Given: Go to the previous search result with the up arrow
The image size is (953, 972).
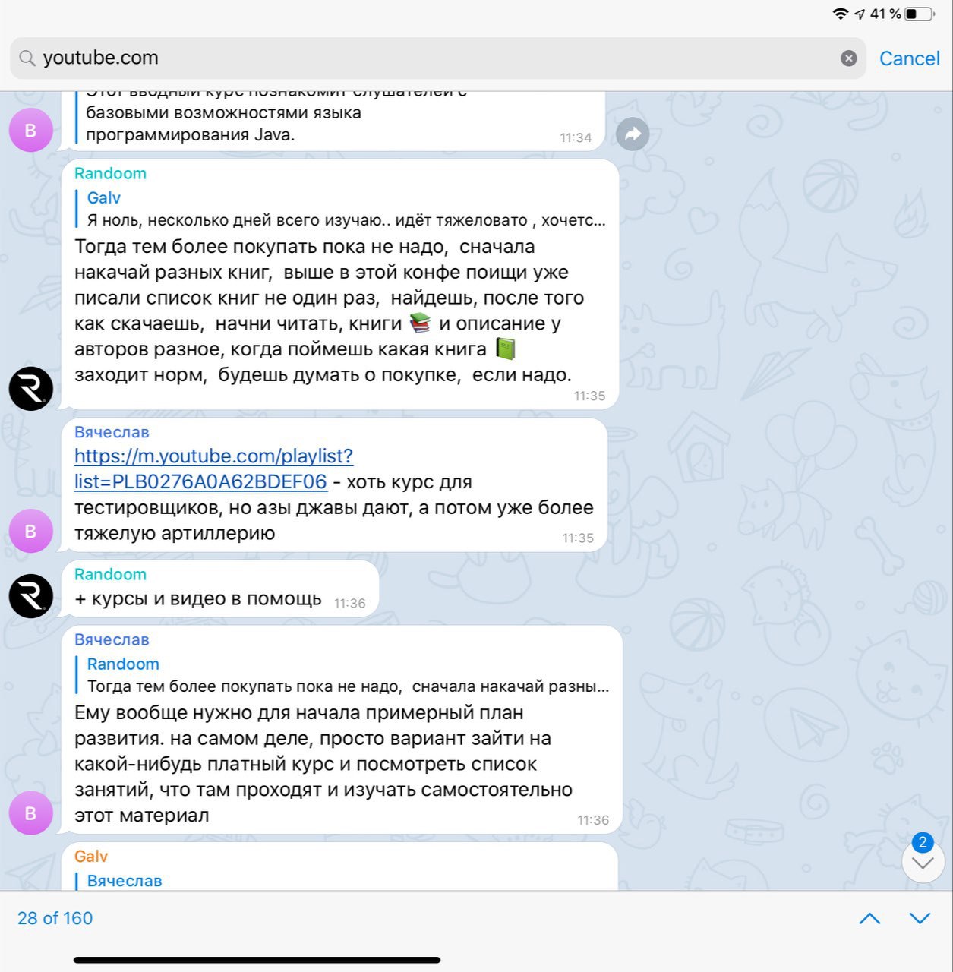Looking at the screenshot, I should (869, 919).
